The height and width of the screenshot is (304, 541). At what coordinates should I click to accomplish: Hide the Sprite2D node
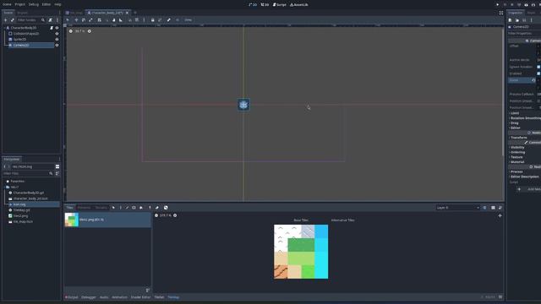tap(57, 40)
